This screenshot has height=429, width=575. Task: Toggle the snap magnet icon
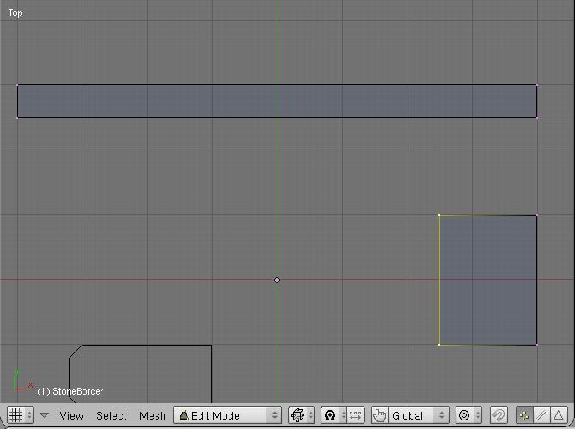click(x=499, y=415)
